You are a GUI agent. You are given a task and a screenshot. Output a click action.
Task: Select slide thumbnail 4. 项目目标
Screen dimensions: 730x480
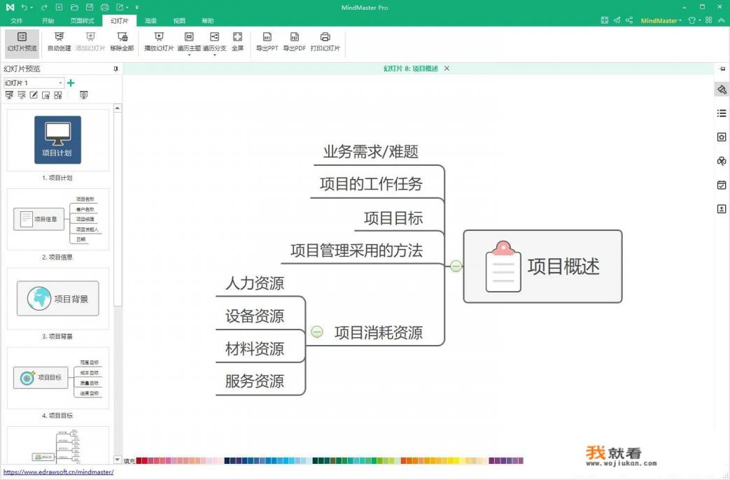(x=57, y=378)
